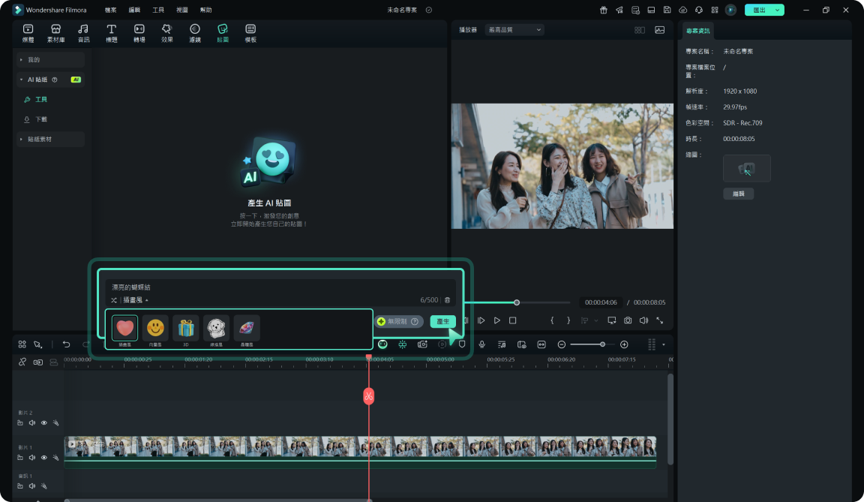The image size is (864, 502).
Task: Toggle visibility eye of 影片 2 track
Action: point(44,423)
